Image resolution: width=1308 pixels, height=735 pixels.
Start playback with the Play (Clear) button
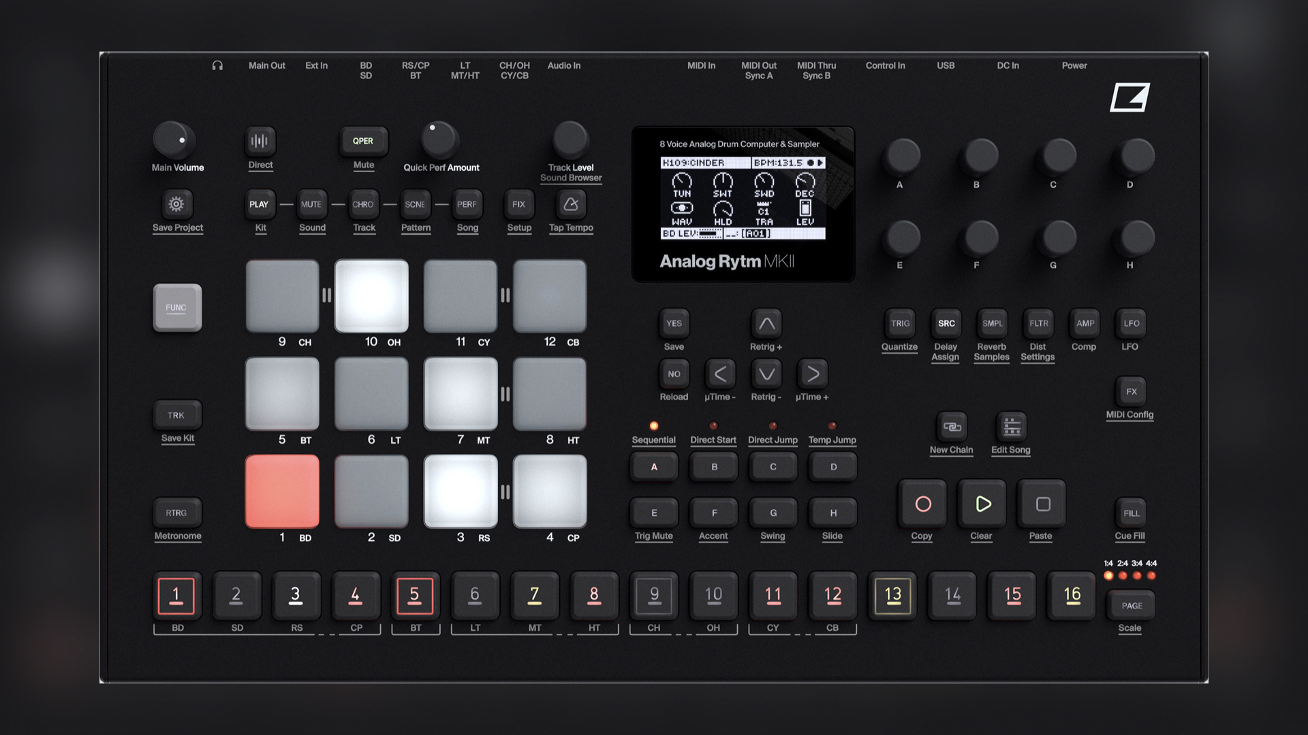point(982,504)
